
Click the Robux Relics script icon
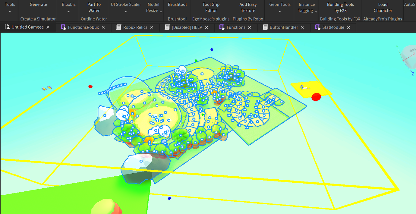[x=119, y=27]
